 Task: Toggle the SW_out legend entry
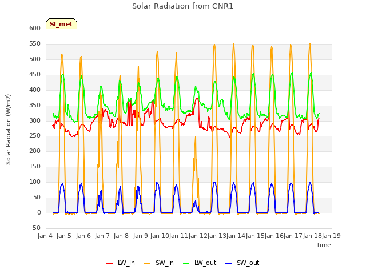242,263
